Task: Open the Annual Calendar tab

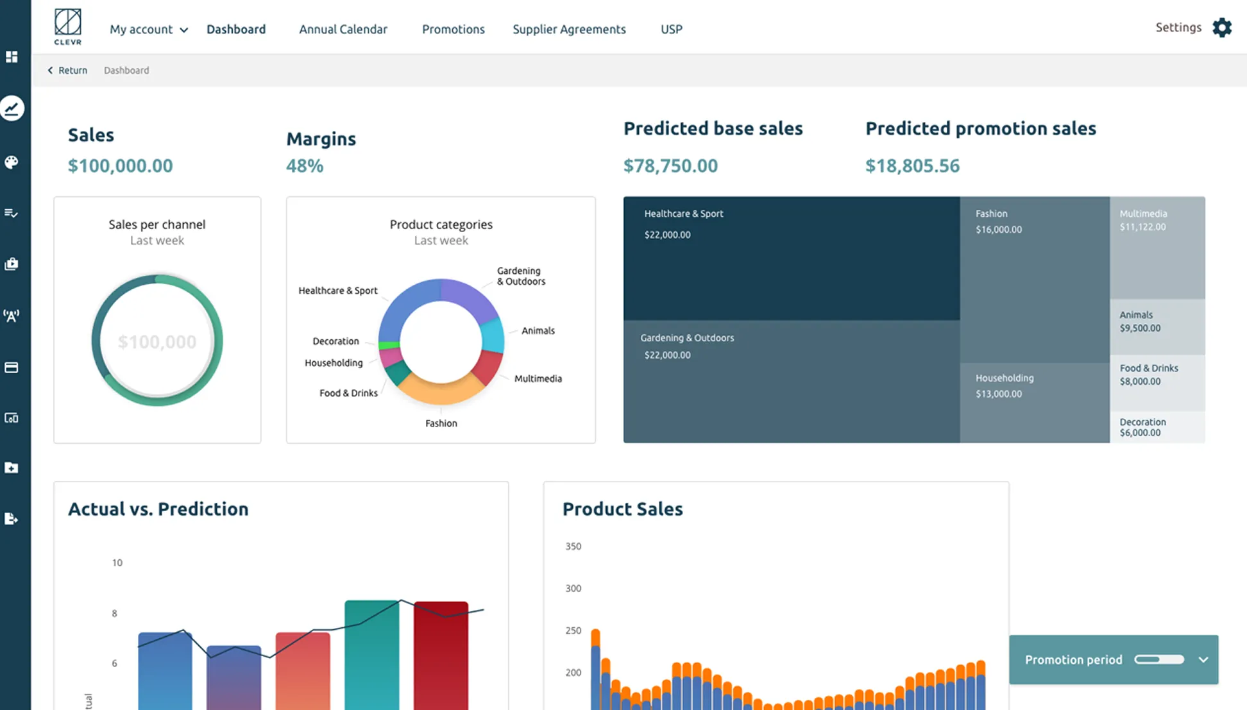Action: click(x=343, y=30)
